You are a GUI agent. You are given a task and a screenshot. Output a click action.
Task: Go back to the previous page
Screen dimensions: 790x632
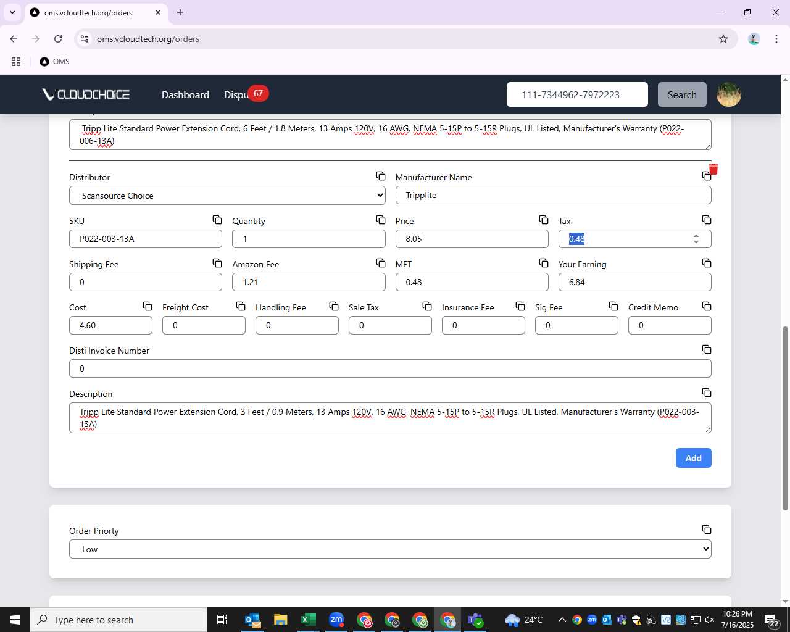14,39
